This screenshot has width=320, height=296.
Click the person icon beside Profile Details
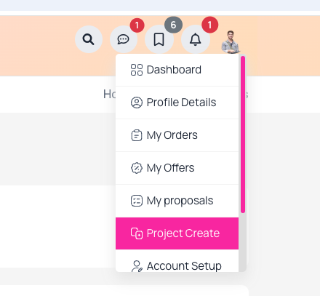click(137, 103)
